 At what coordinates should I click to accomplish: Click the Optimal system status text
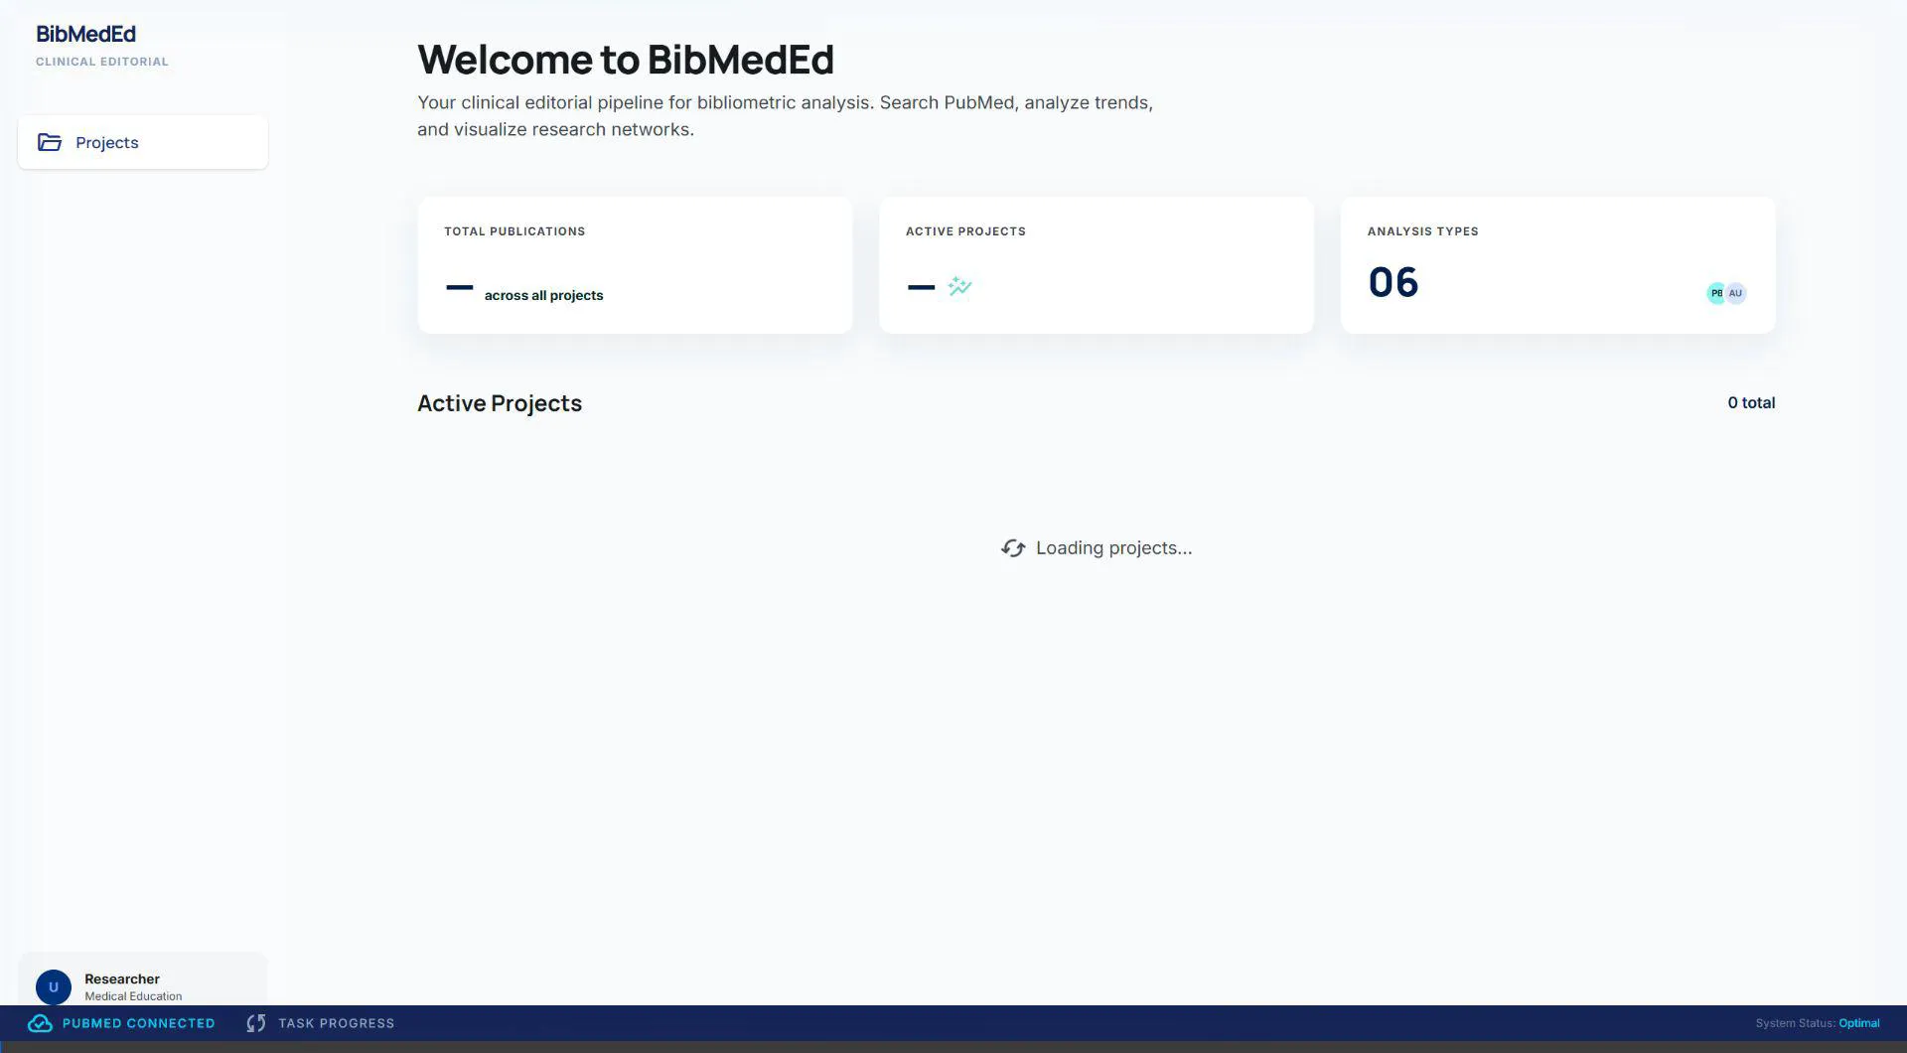click(1858, 1023)
